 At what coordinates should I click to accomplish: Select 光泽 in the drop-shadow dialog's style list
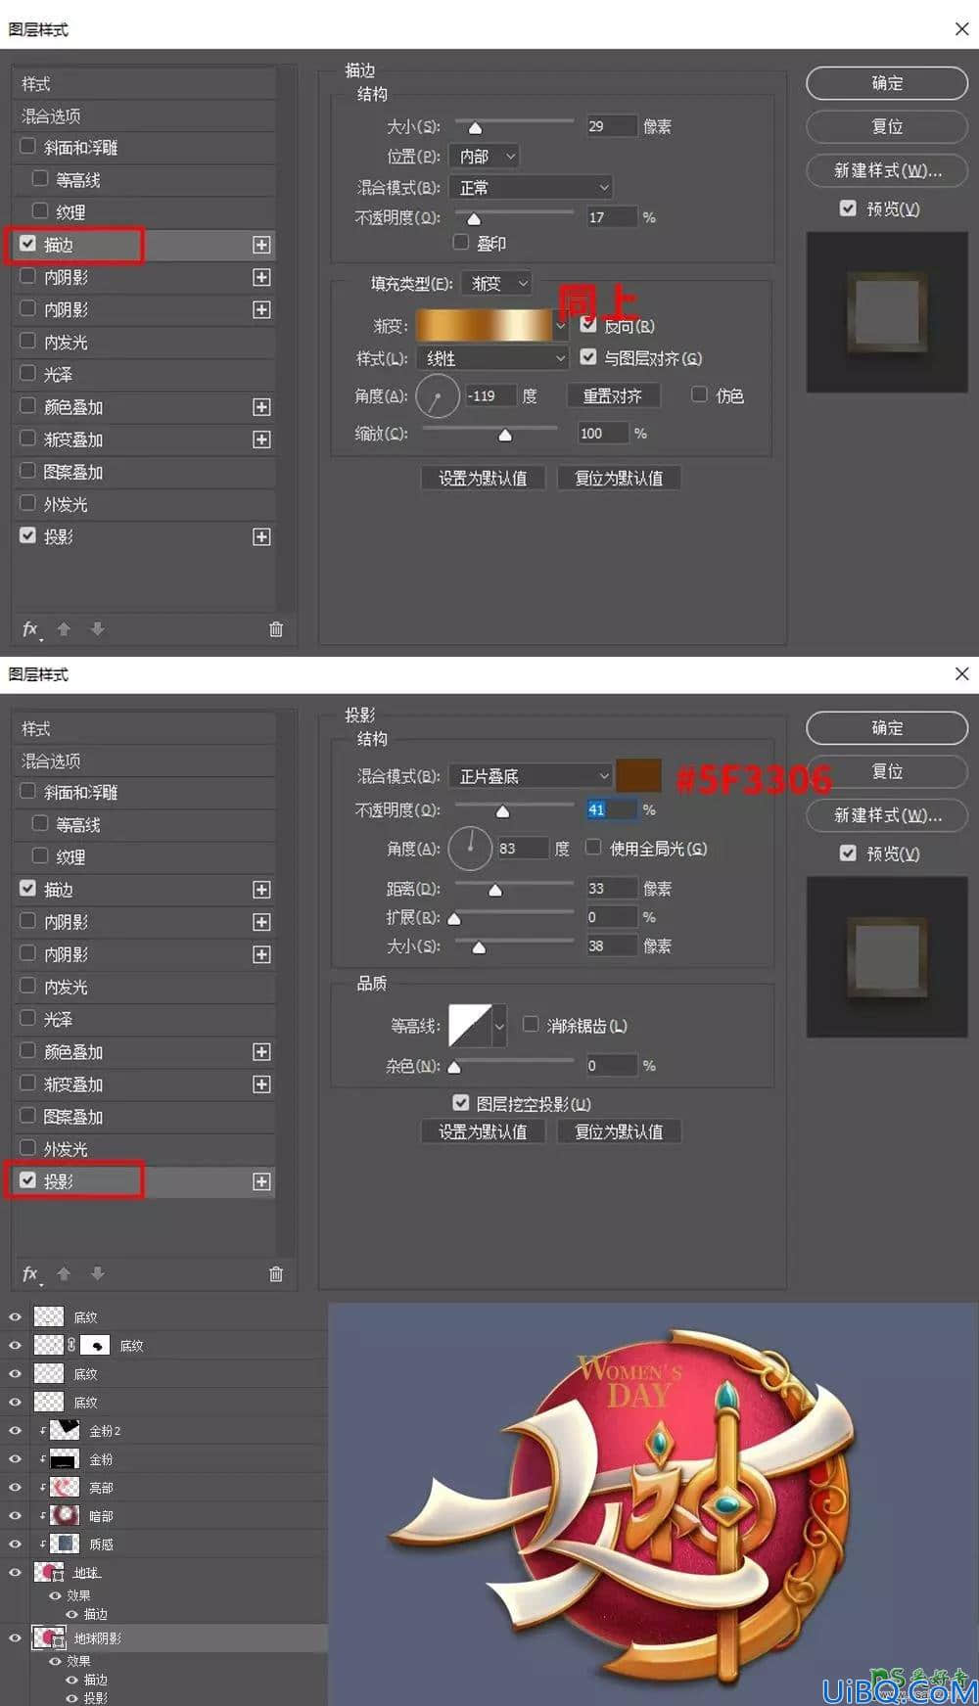pyautogui.click(x=58, y=1020)
